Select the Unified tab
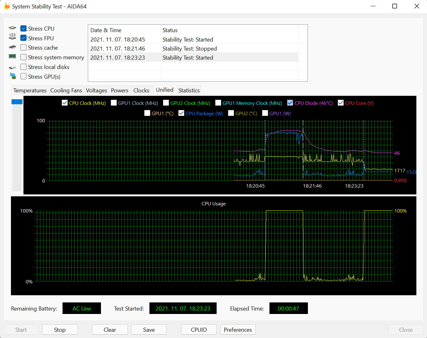The image size is (427, 338). point(165,90)
